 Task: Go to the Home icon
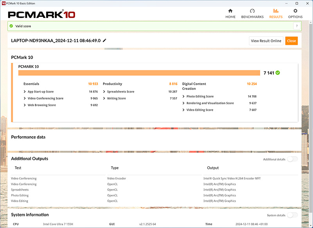230,11
